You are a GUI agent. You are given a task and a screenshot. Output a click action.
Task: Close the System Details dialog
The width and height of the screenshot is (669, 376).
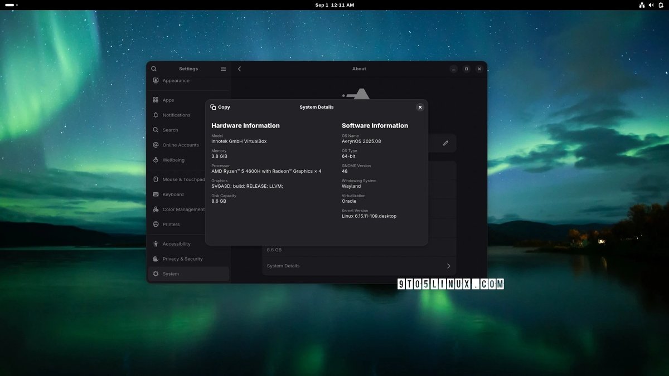(420, 107)
